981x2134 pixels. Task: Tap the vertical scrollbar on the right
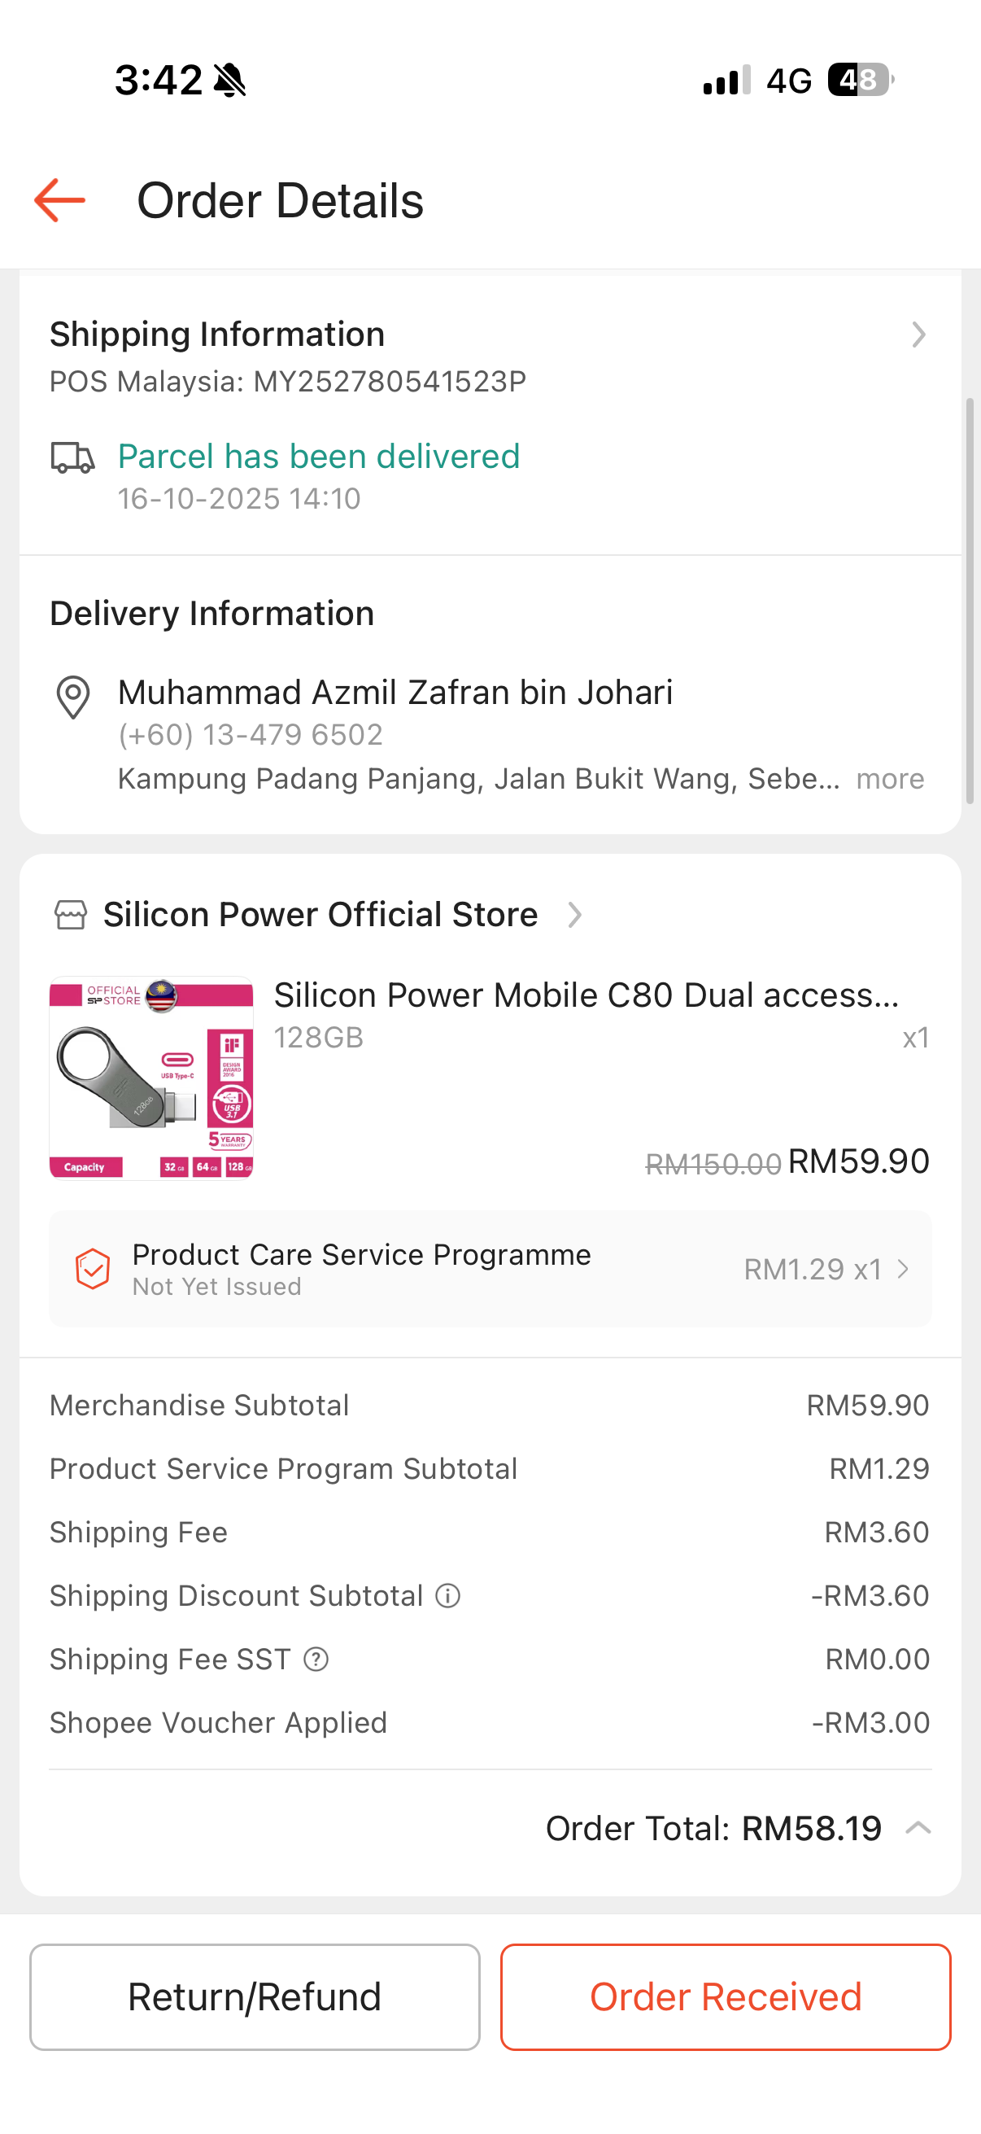[970, 601]
